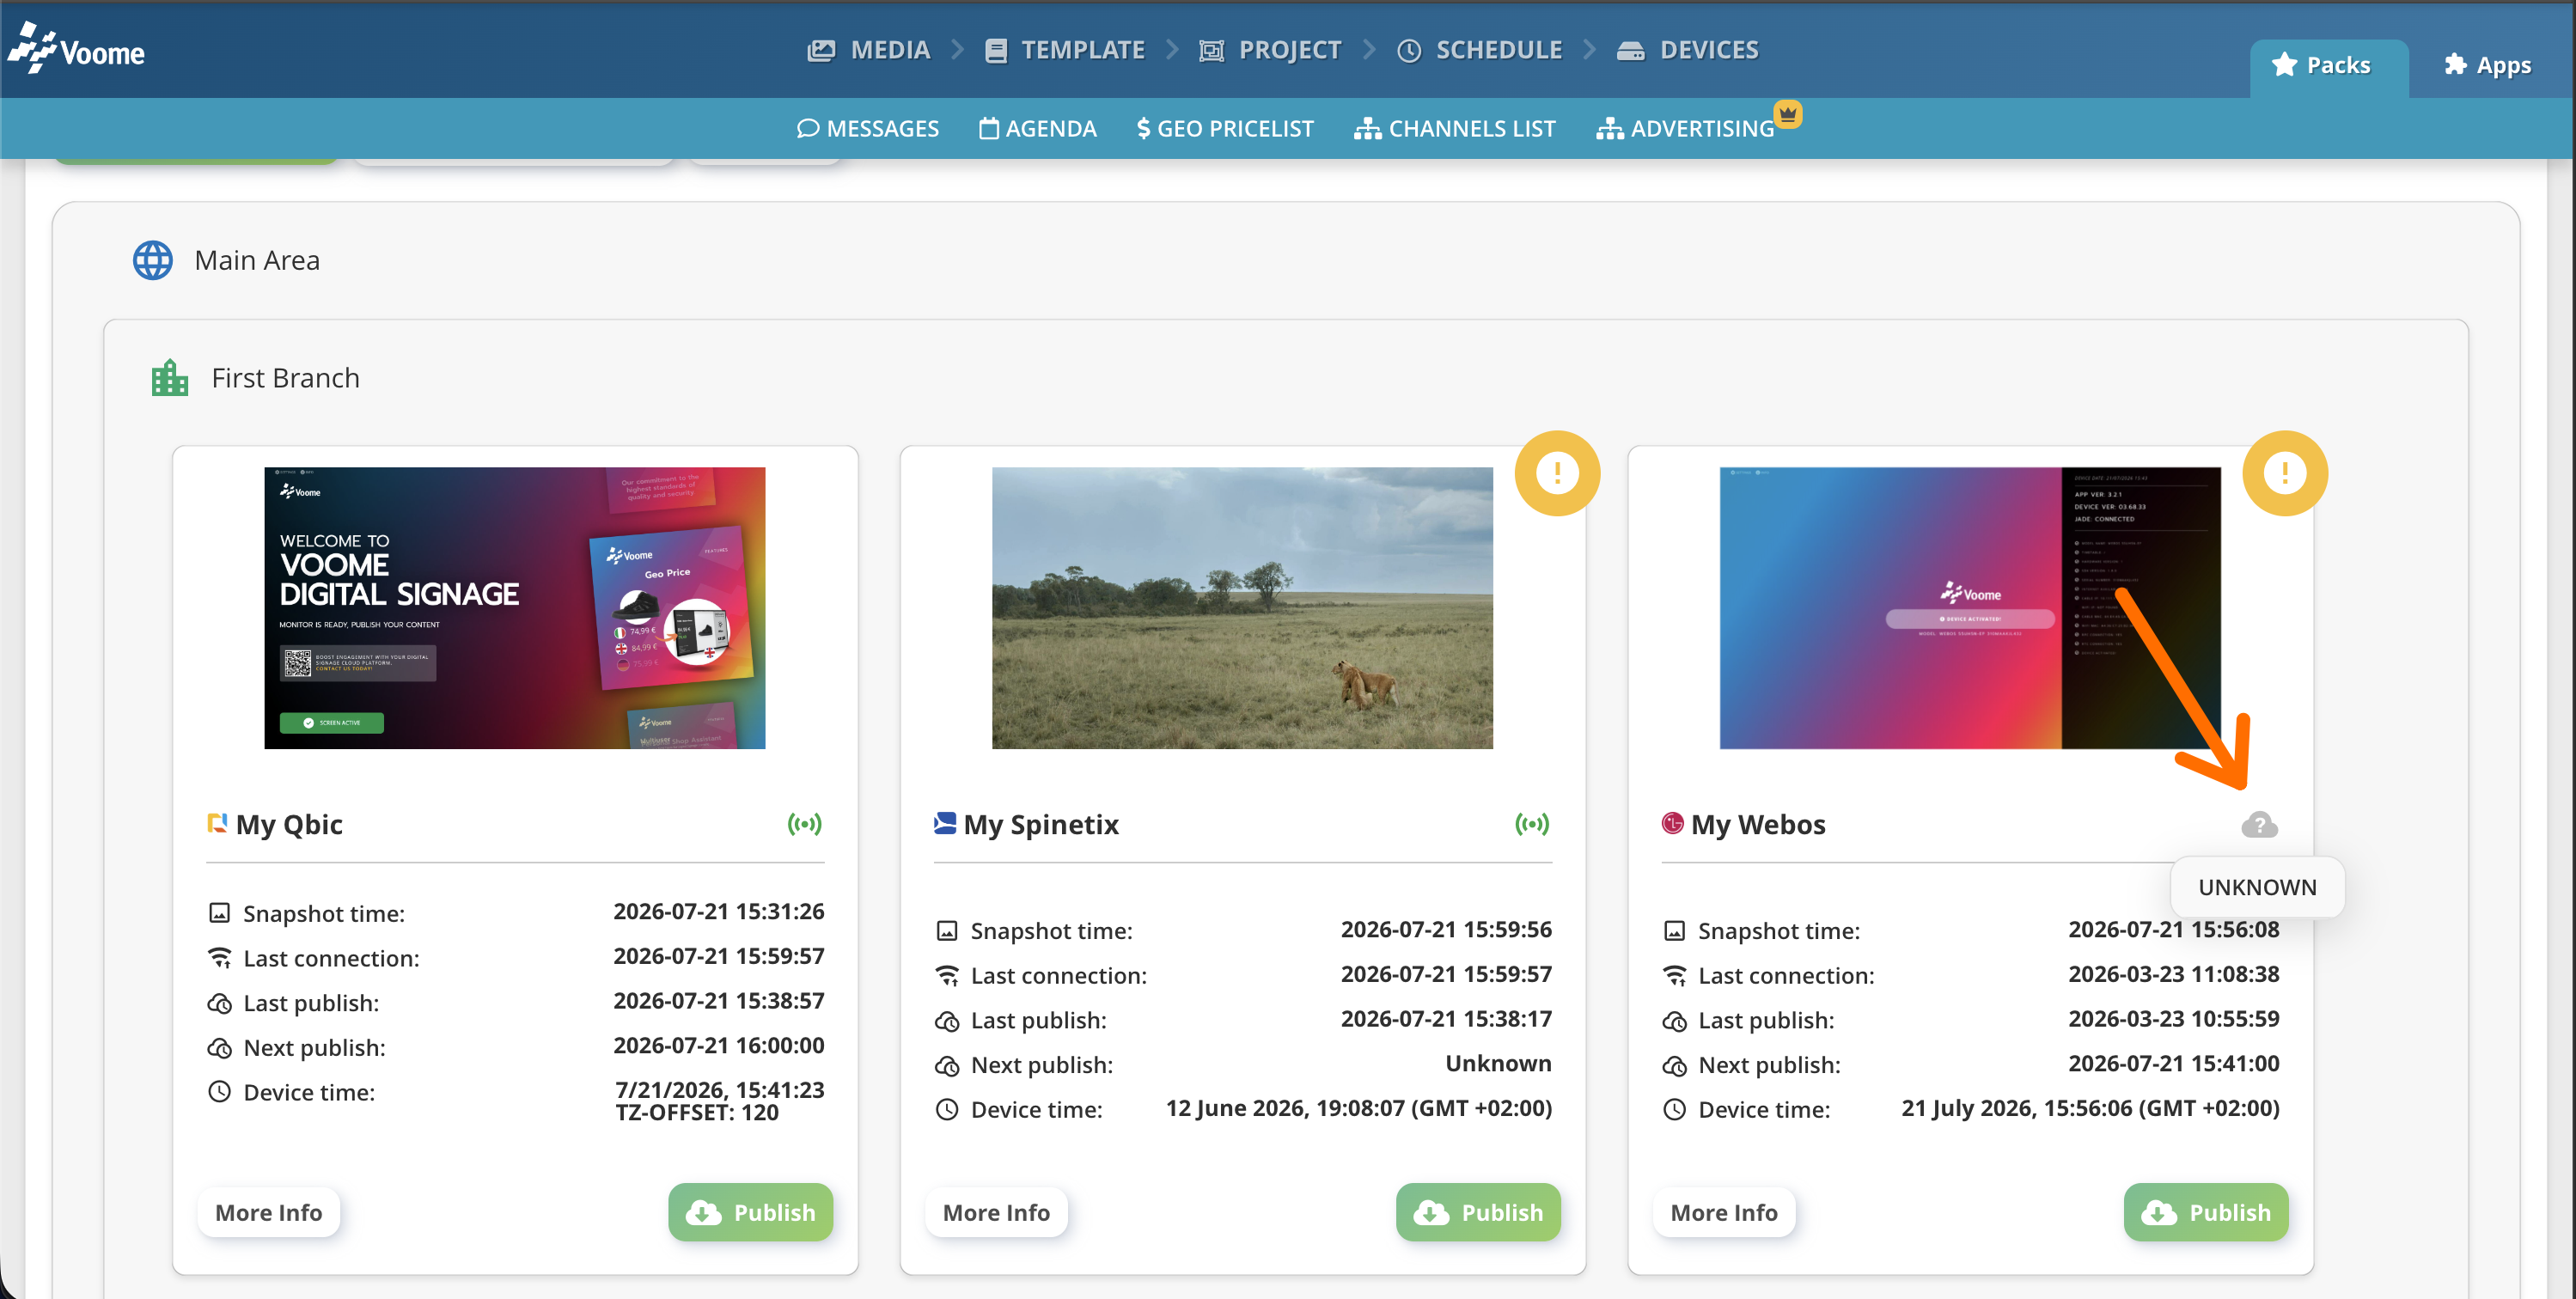The width and height of the screenshot is (2576, 1299).
Task: Open More Info for My Webos
Action: [1725, 1213]
